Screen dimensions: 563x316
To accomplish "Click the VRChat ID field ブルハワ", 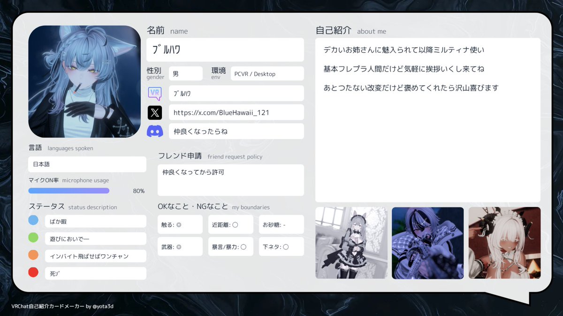I will click(236, 93).
